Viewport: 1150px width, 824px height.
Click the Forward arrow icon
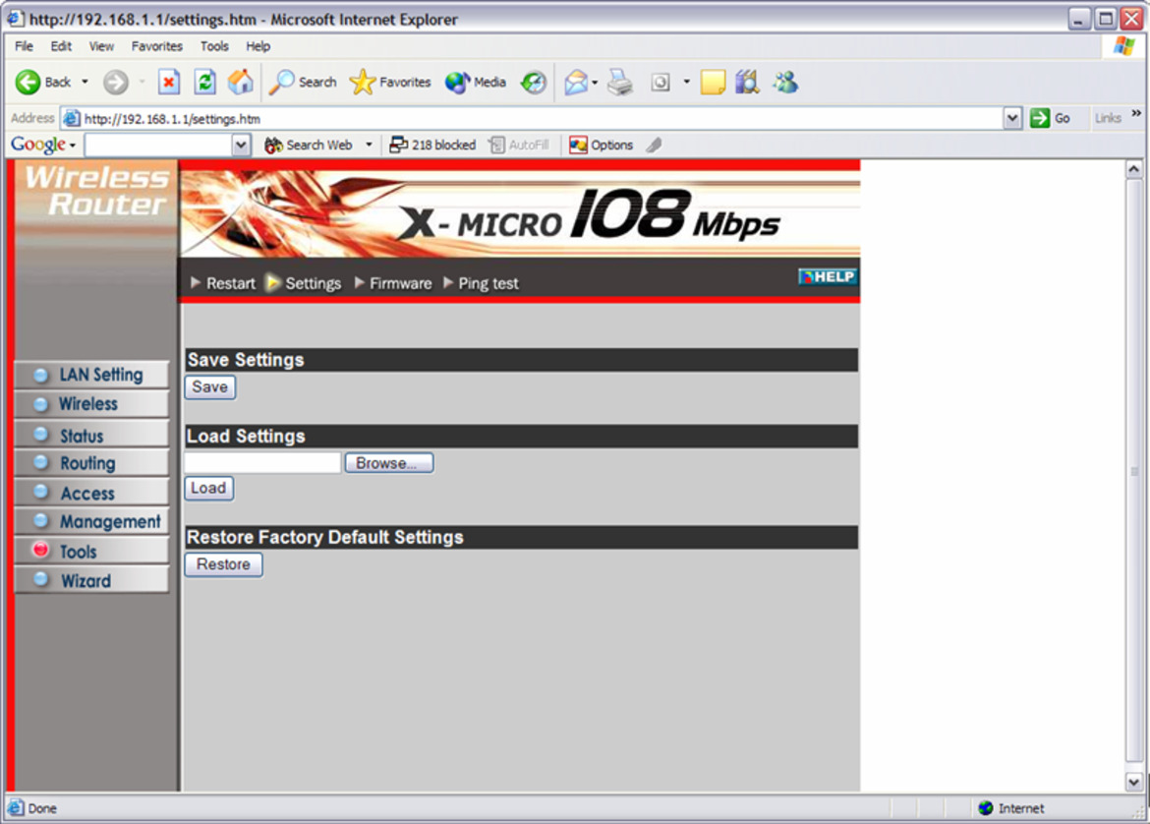[115, 83]
